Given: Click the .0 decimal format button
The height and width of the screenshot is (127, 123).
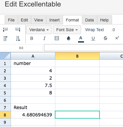Looking at the screenshot, I should click(113, 30).
